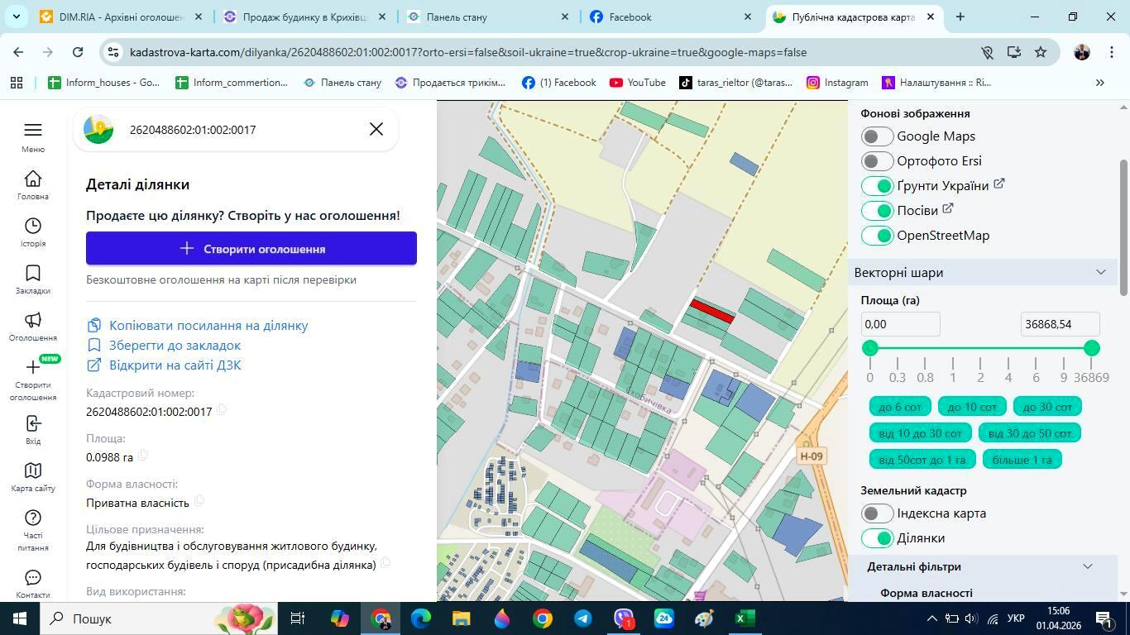Open File Explorer from the taskbar
The image size is (1130, 635).
(462, 618)
